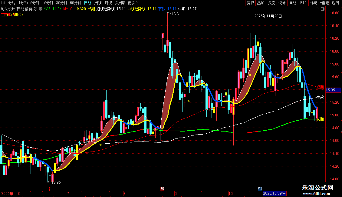Toggle the right side panel icon

[x=323, y=9]
